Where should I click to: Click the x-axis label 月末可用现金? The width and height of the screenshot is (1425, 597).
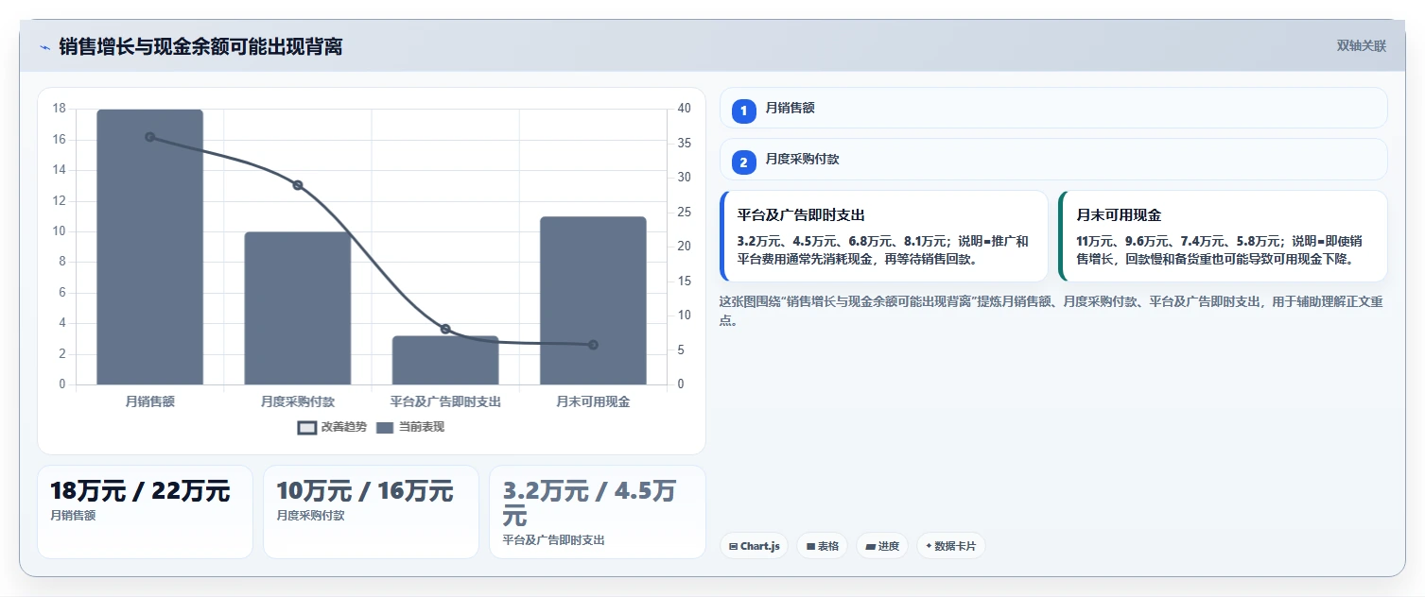pyautogui.click(x=593, y=401)
